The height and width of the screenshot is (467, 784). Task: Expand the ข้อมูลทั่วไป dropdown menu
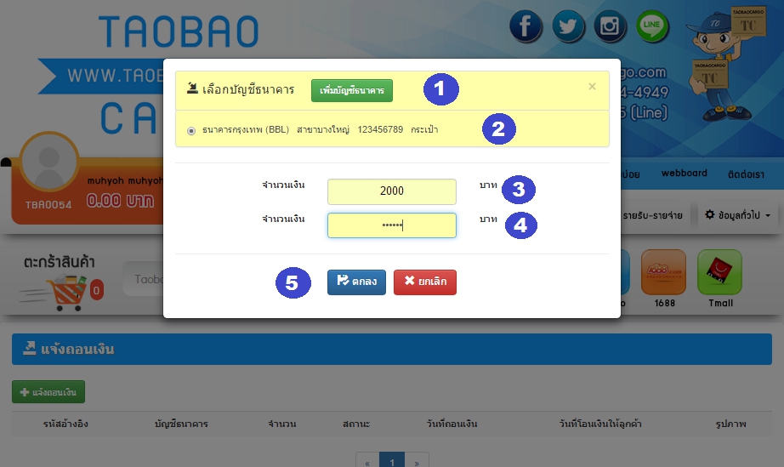[738, 216]
